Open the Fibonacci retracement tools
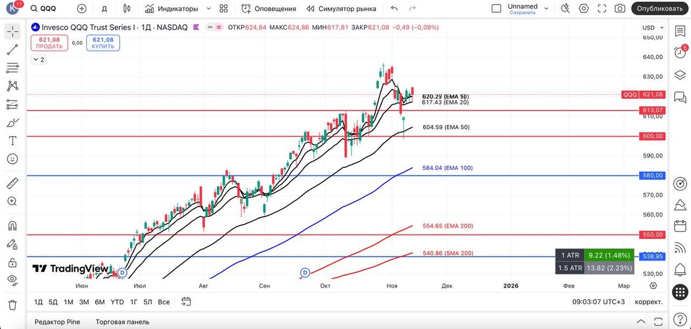Screen dimensions: 691x329 click(12, 68)
